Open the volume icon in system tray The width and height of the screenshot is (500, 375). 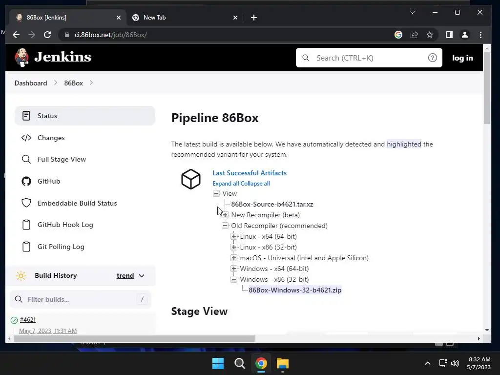[455, 363]
